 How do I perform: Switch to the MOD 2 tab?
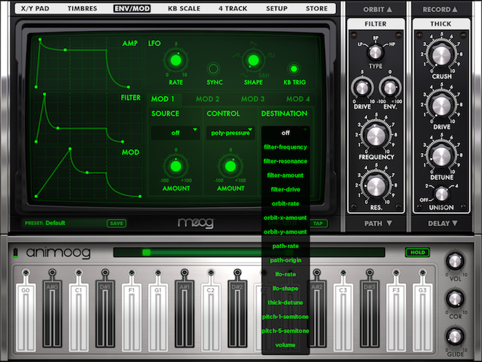coord(207,99)
